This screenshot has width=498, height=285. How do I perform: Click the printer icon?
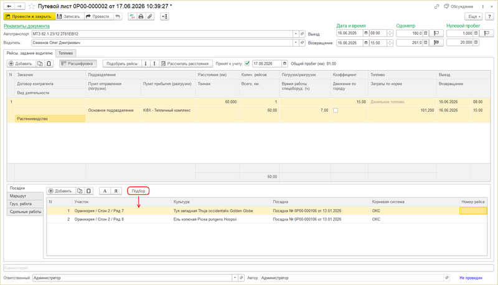[x=141, y=17]
